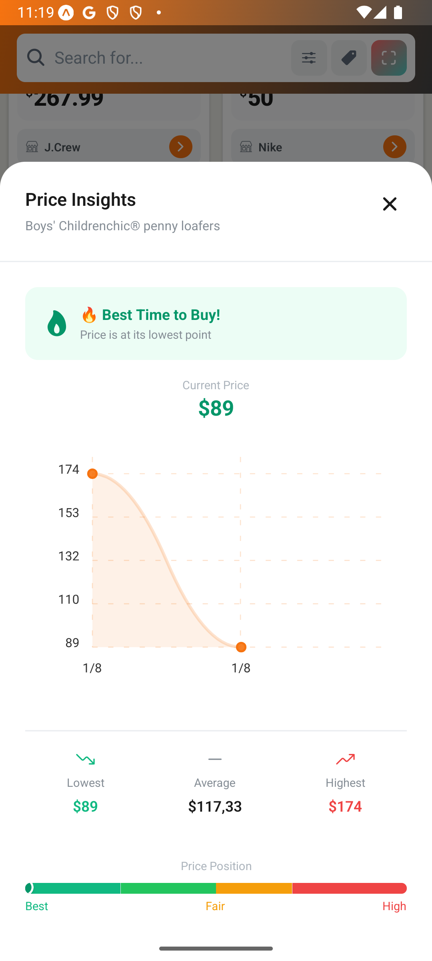Select the 174 starting chart point
Screen dimensions: 432x961
click(92, 474)
